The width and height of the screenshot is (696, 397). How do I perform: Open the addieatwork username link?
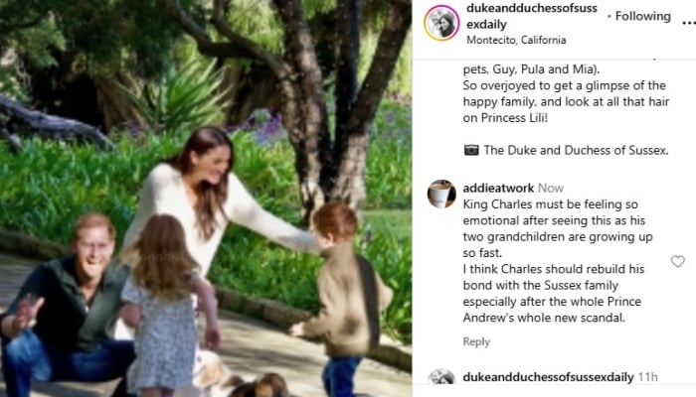(x=498, y=188)
